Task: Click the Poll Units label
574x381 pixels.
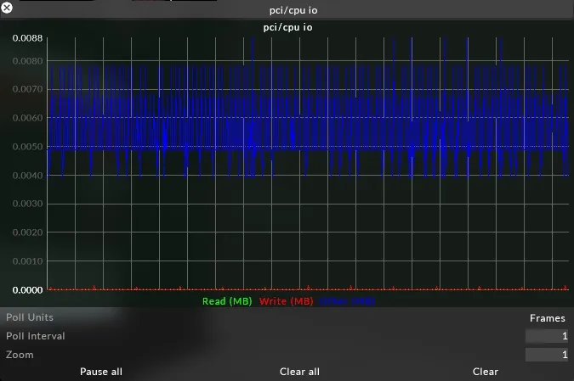Action: [30, 317]
